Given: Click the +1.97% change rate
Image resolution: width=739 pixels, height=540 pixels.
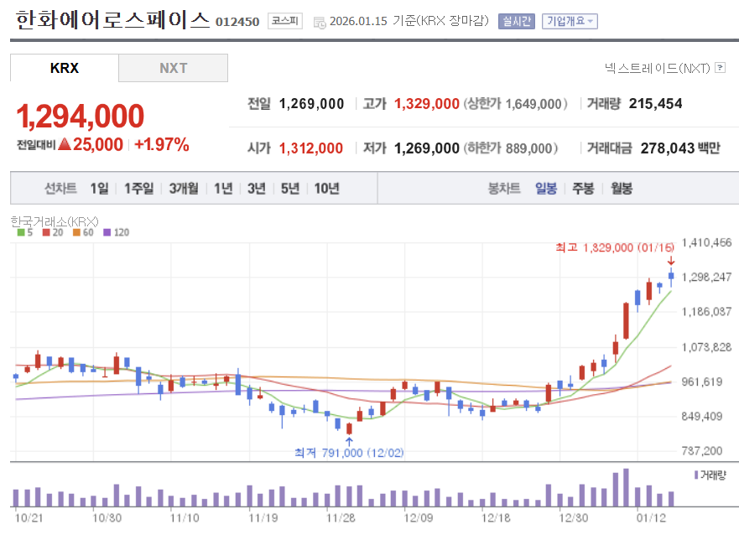Looking at the screenshot, I should pos(162,145).
